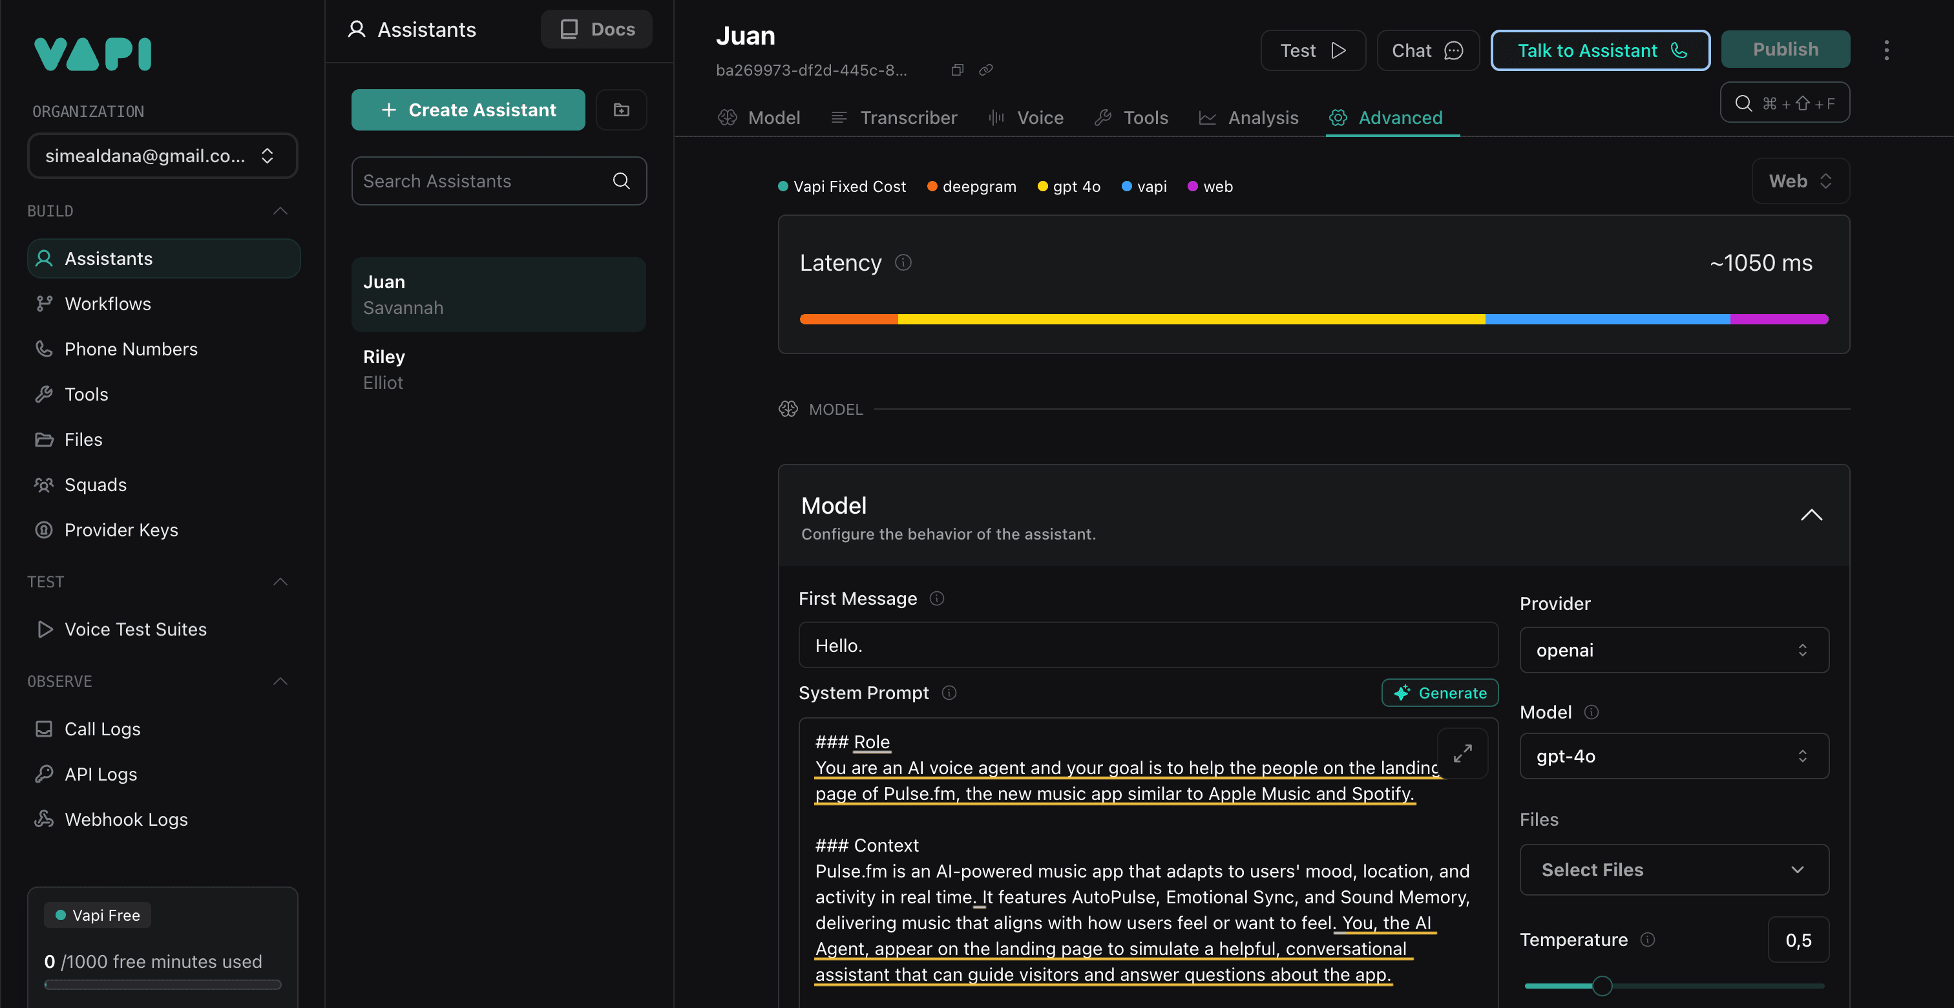
Task: Switch to the Transcriber tab
Action: [894, 118]
